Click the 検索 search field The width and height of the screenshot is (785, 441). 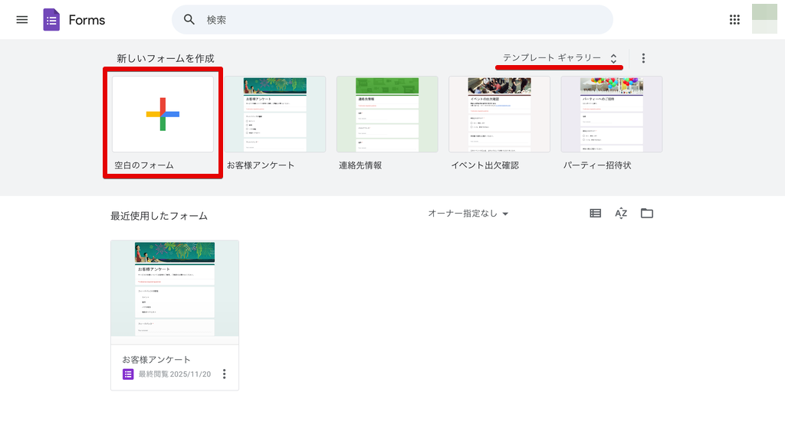point(399,20)
